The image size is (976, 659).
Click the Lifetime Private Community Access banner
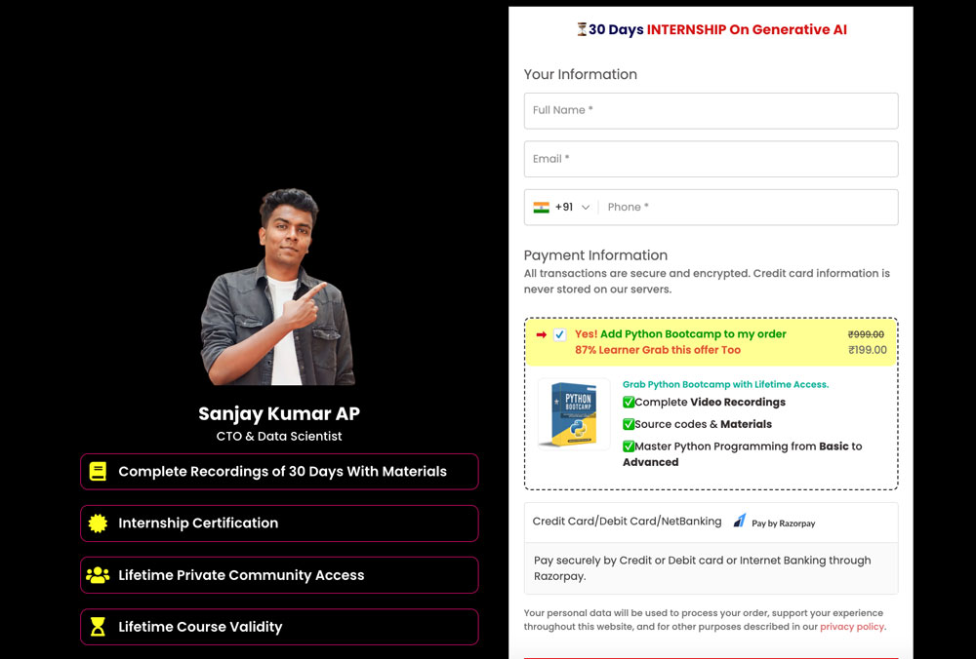coord(279,575)
